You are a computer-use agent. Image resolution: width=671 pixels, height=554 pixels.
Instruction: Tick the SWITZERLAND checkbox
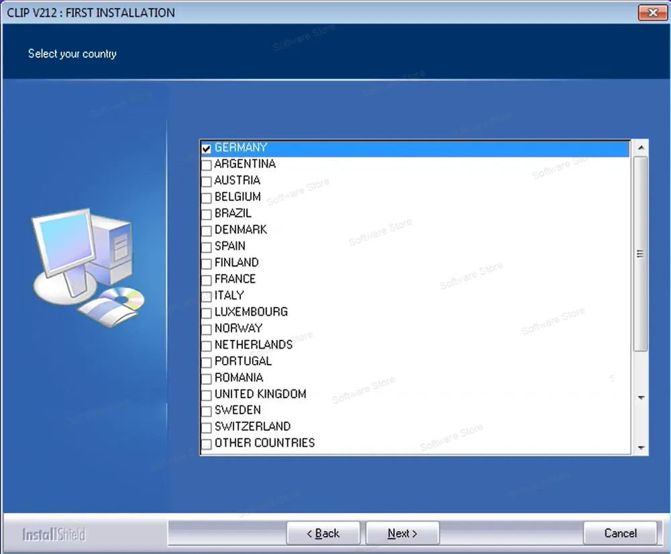pos(206,428)
